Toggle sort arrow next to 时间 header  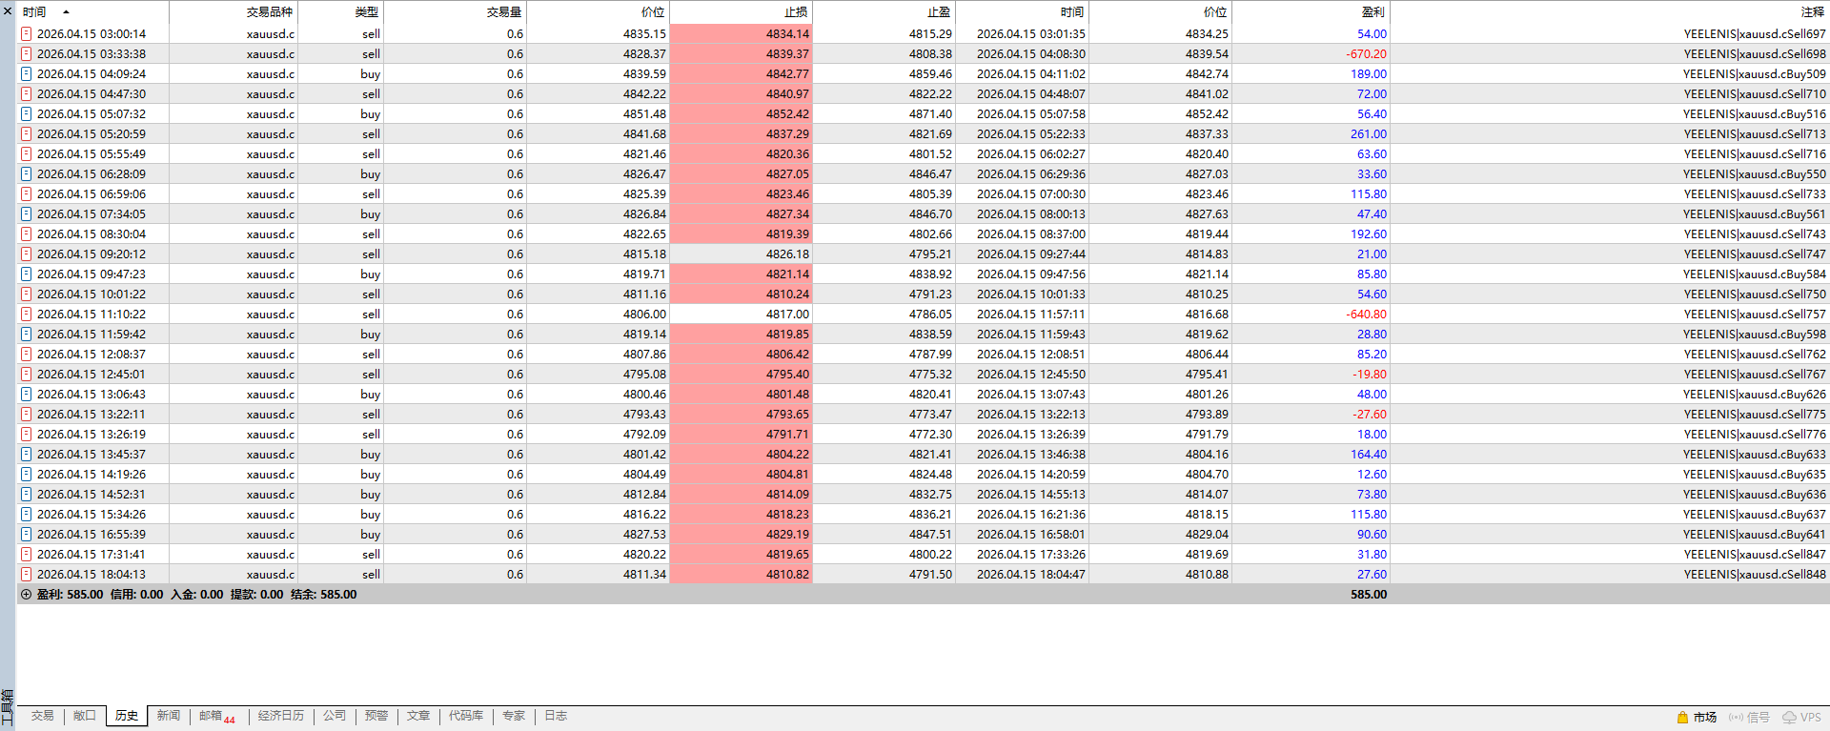coord(66,12)
